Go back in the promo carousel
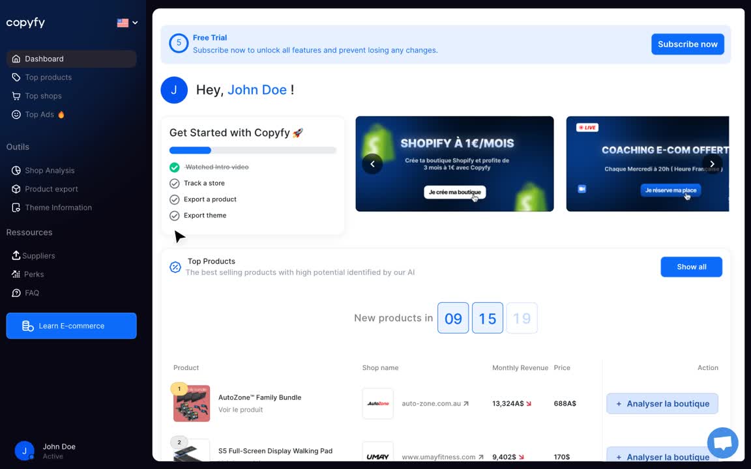Image resolution: width=751 pixels, height=469 pixels. click(x=372, y=163)
